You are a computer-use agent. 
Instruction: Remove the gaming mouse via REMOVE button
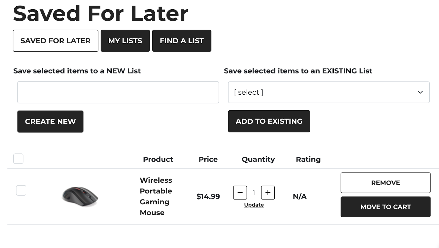(x=385, y=183)
